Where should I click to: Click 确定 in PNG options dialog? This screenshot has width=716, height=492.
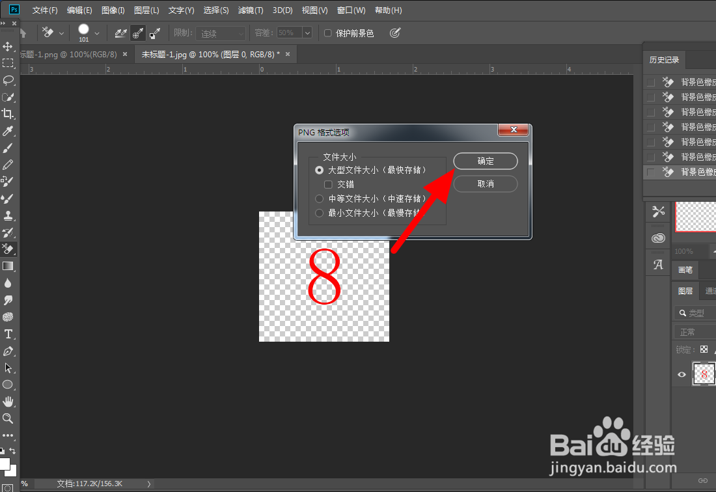486,161
